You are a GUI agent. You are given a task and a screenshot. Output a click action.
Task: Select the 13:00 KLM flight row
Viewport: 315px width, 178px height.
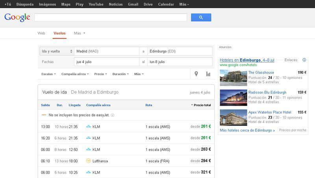coord(126,127)
